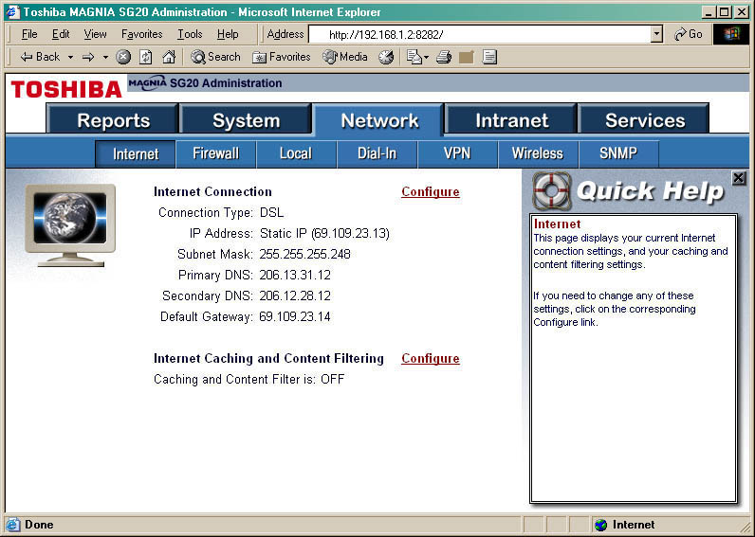
Task: Click the Secondary DNS value 206.12.28.12
Action: click(x=295, y=295)
